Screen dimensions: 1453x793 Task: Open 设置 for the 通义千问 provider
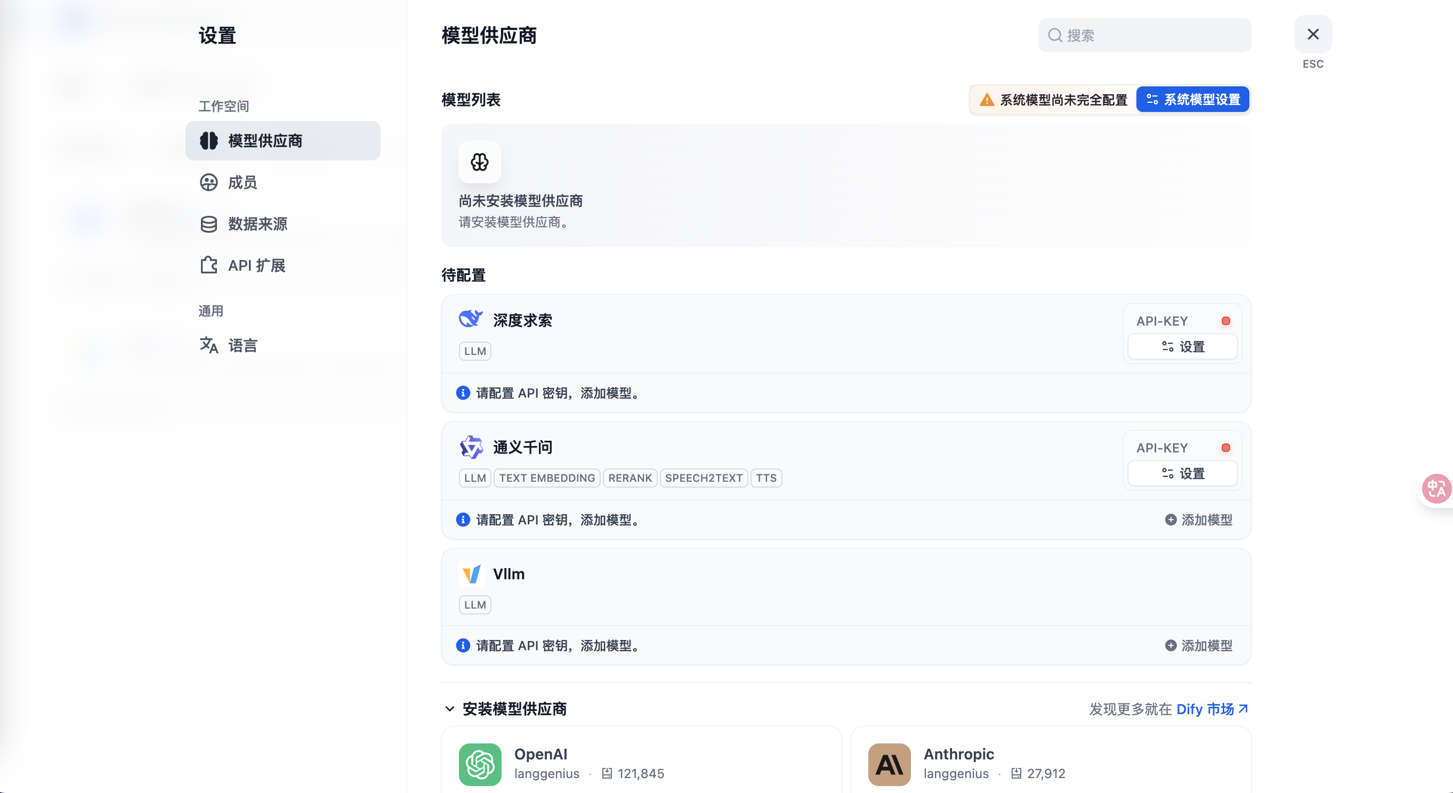[1182, 473]
